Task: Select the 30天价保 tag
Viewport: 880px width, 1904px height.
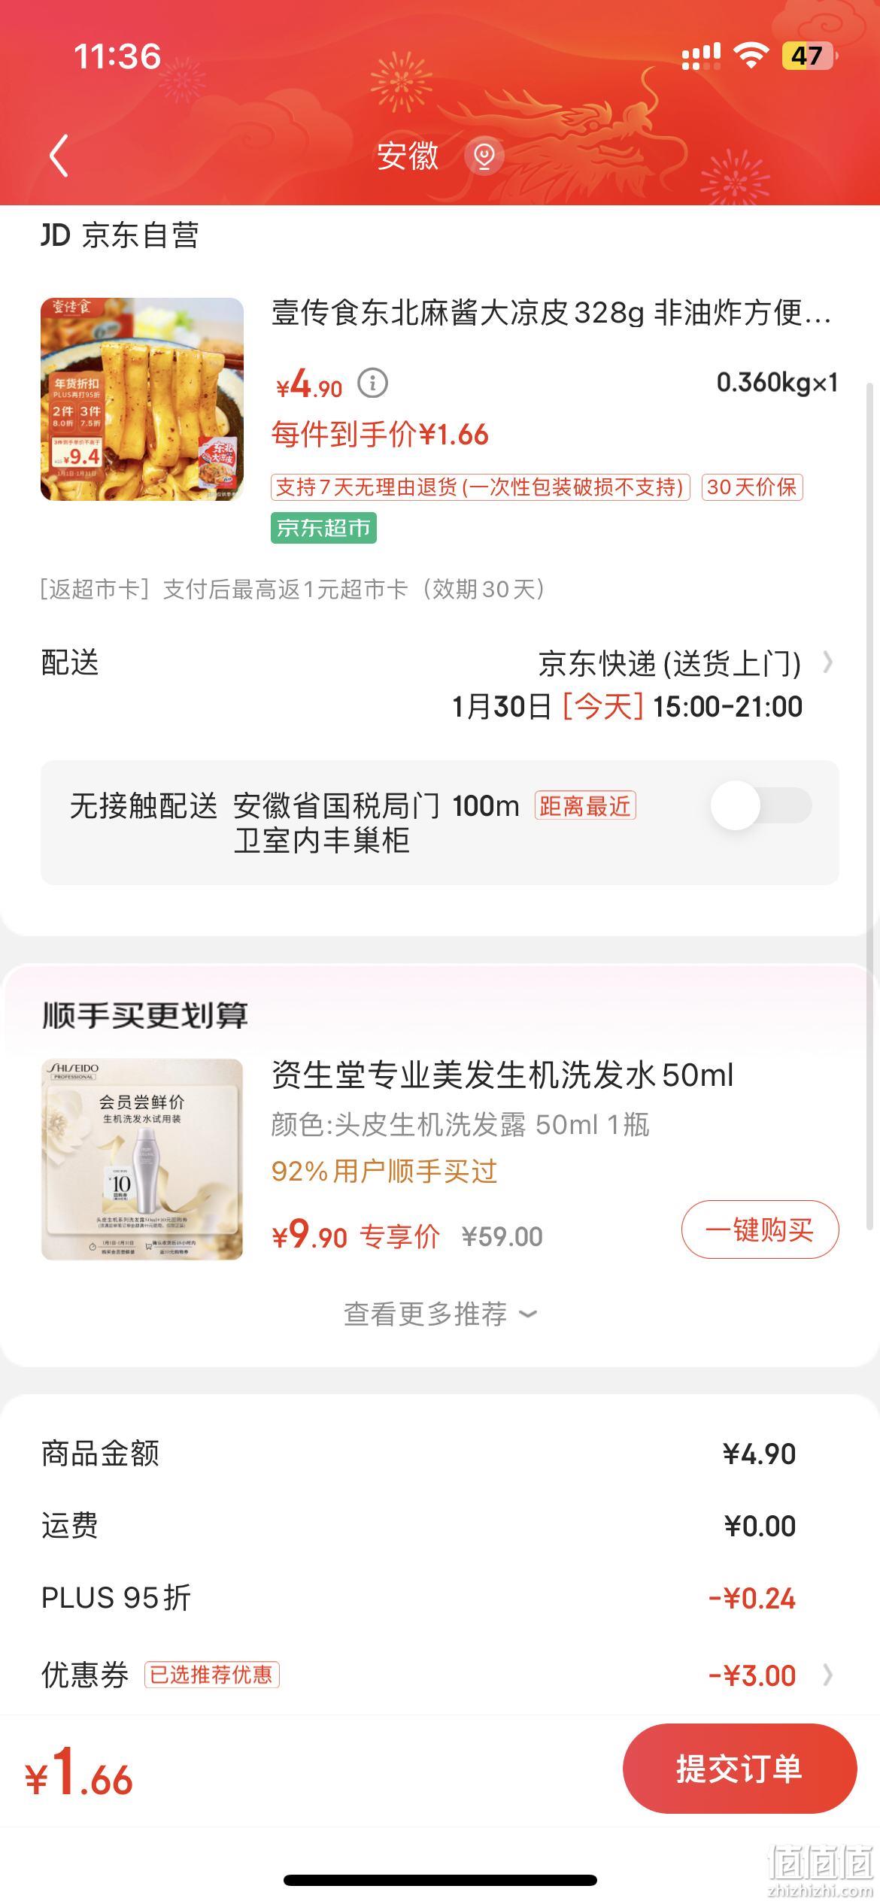Action: [x=752, y=487]
